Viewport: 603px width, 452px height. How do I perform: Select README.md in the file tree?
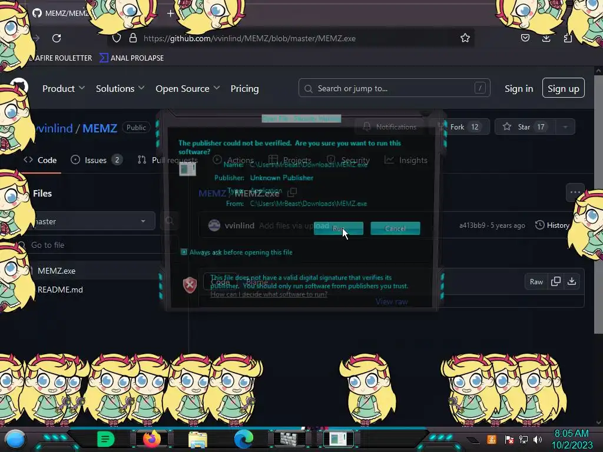[x=60, y=290]
